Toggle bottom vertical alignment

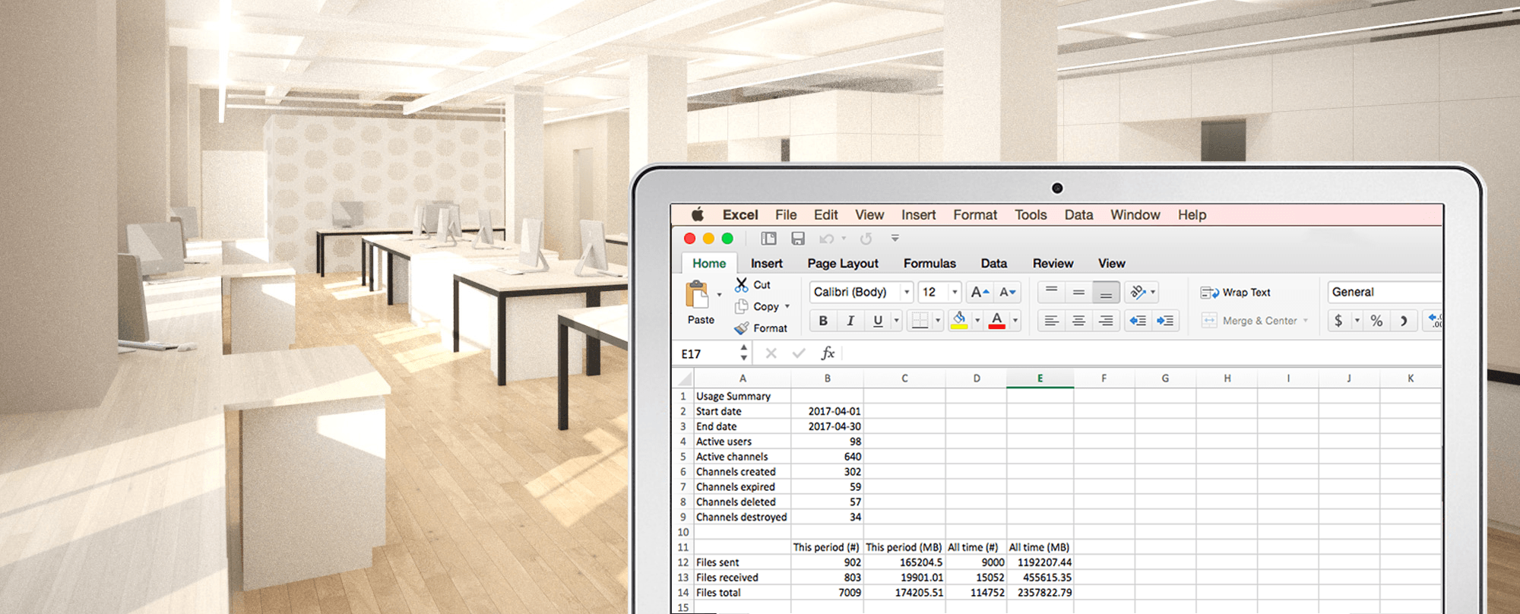1106,292
